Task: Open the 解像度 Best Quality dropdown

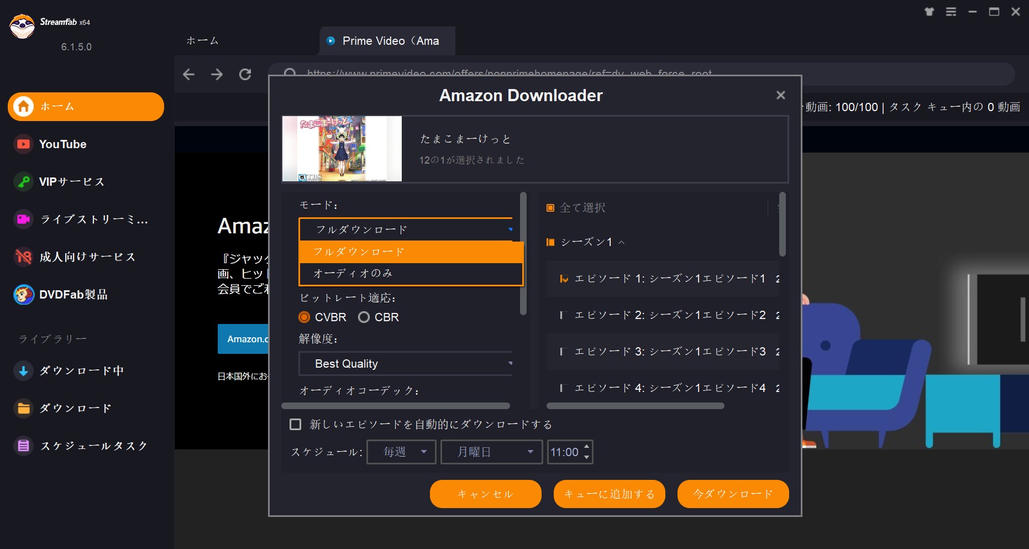Action: (x=406, y=364)
